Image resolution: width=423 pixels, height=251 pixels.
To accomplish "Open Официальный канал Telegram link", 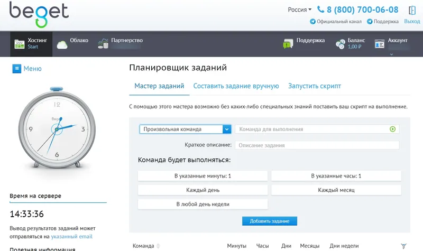I will coord(339,22).
